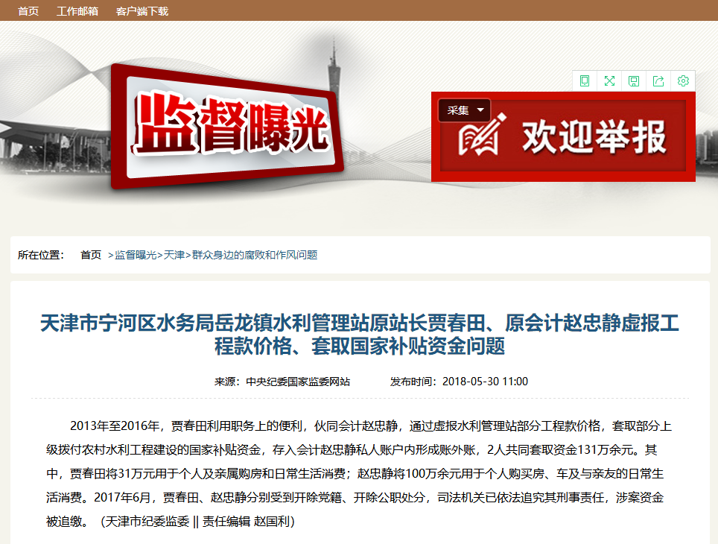Viewport: 718px width, 544px height.
Task: Go to 首页 in top navigation bar
Action: [x=28, y=11]
